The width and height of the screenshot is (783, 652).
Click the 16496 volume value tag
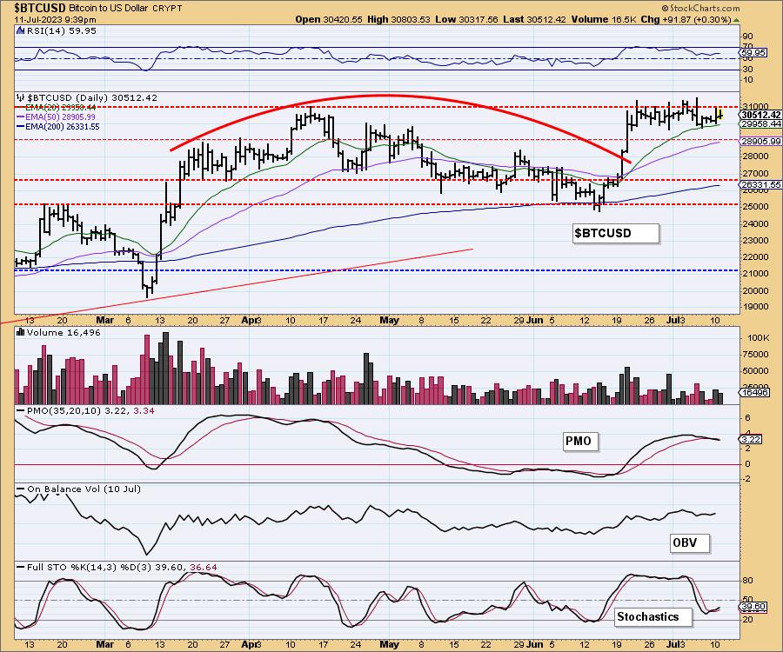click(754, 393)
